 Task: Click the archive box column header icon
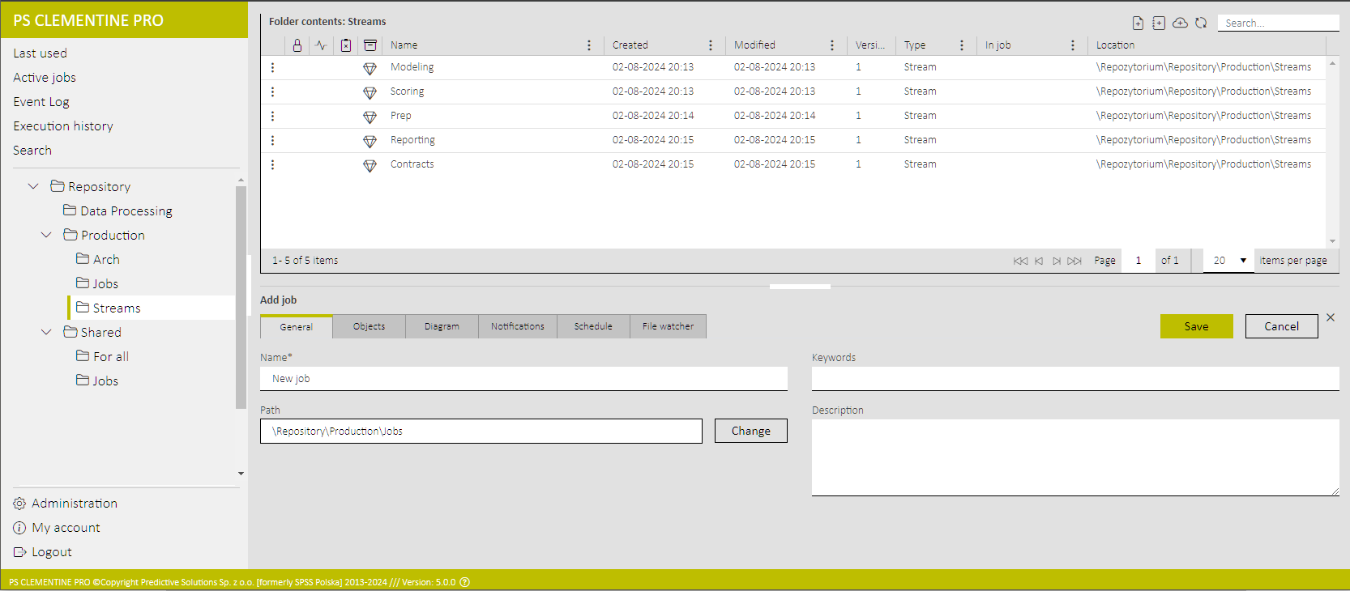click(370, 45)
